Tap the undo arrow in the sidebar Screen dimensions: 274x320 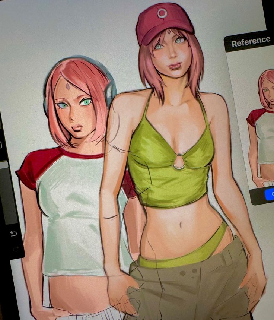tap(13, 233)
